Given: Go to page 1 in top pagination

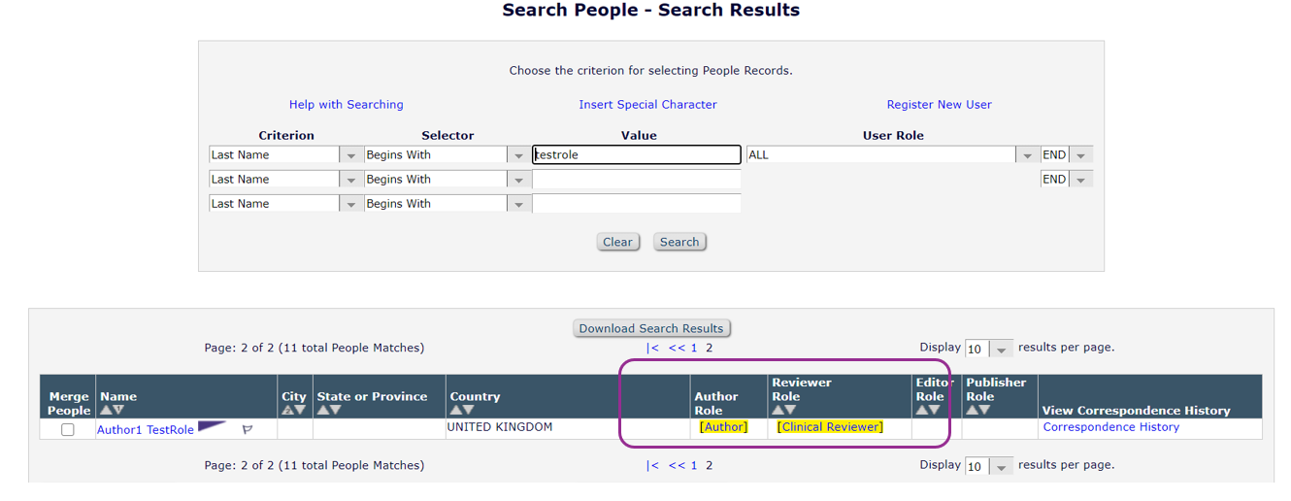Looking at the screenshot, I should pos(694,348).
